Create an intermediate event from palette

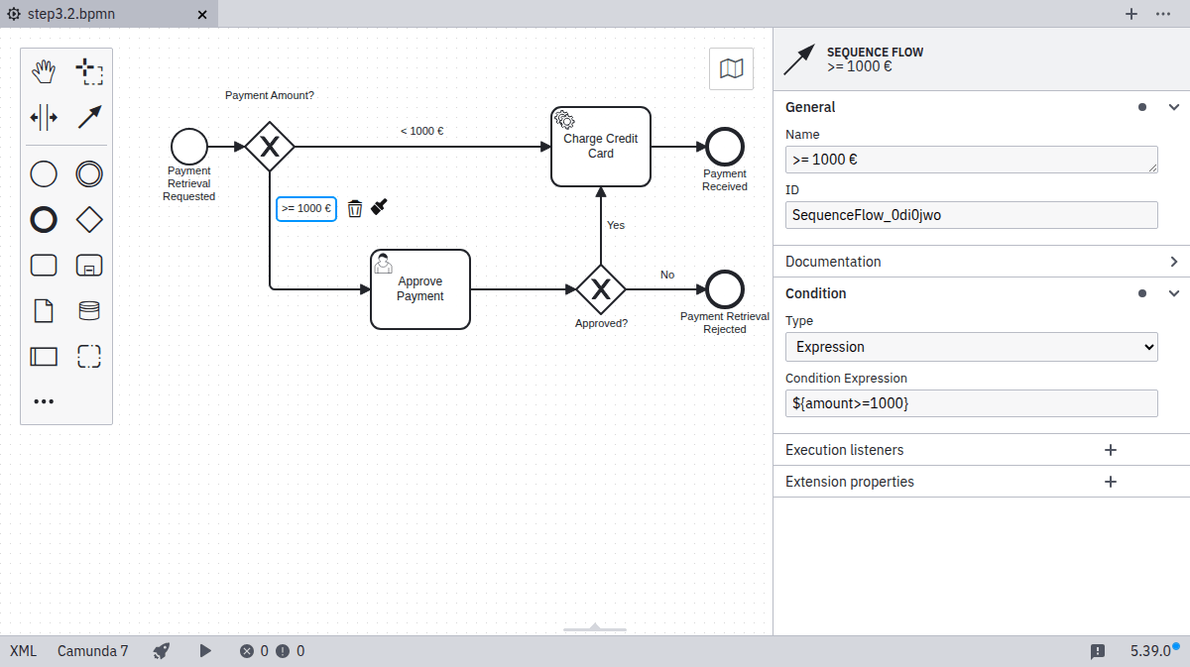pos(89,174)
